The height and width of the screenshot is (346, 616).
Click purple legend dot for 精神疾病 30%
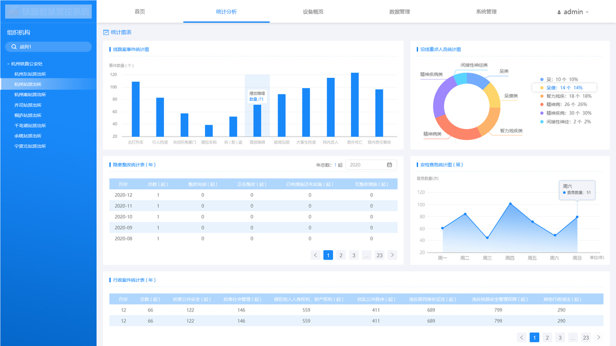click(542, 113)
